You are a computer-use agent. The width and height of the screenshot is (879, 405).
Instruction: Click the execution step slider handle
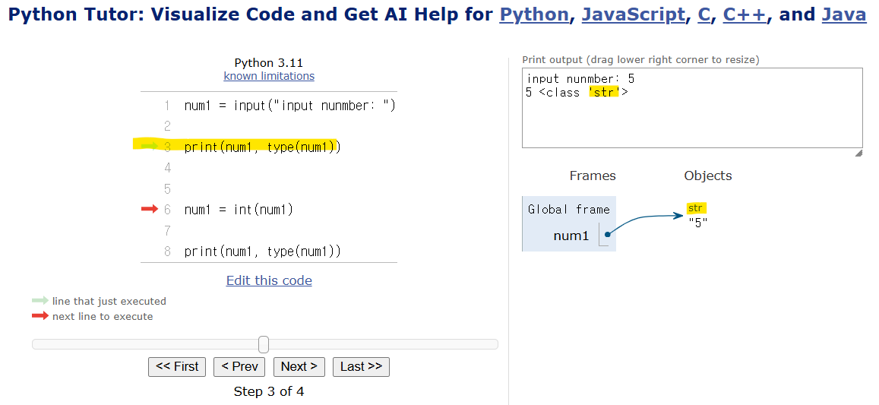click(x=264, y=344)
